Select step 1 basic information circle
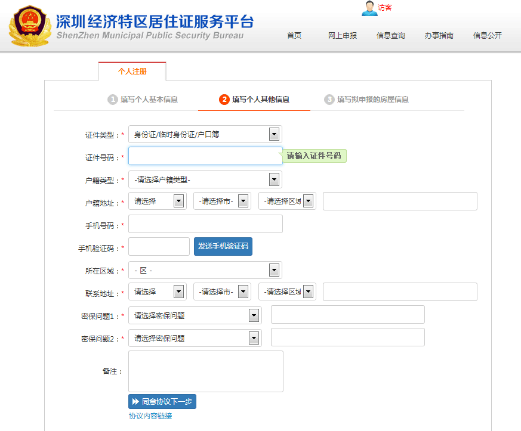 pyautogui.click(x=112, y=100)
